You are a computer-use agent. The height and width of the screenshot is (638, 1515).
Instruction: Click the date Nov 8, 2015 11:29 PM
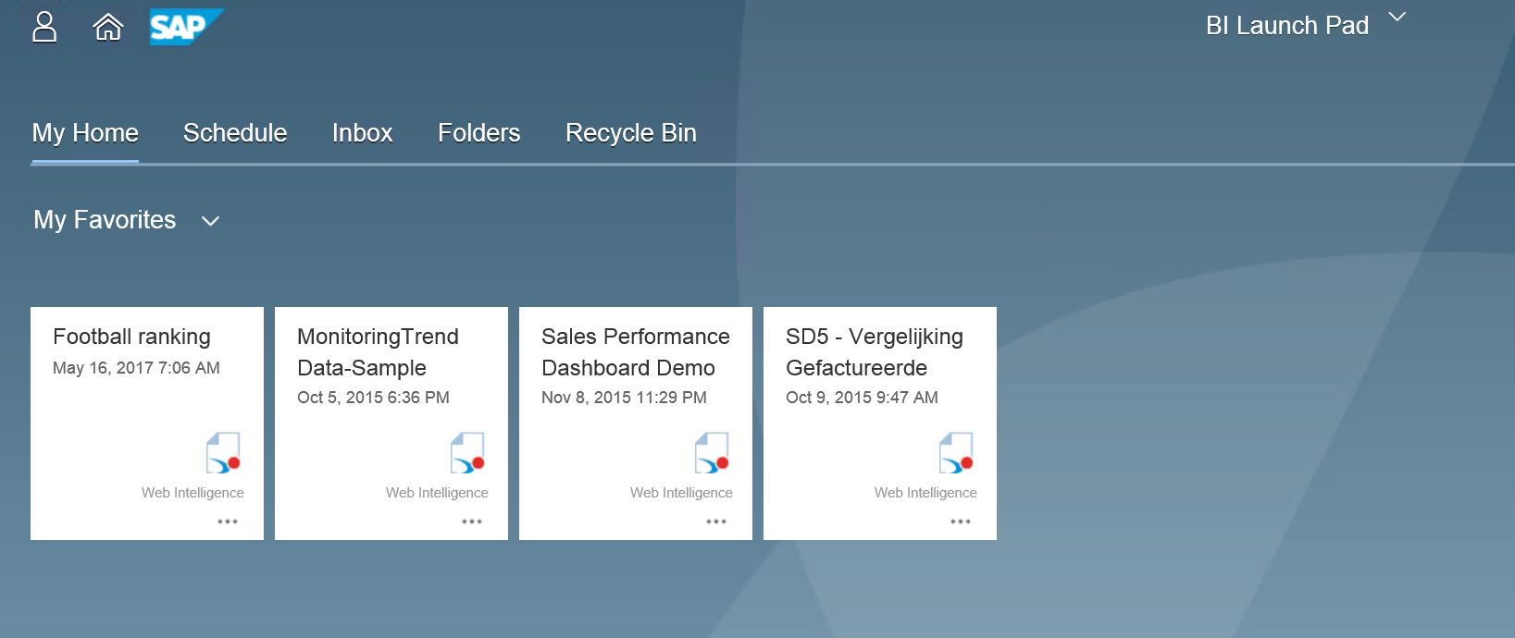coord(624,398)
